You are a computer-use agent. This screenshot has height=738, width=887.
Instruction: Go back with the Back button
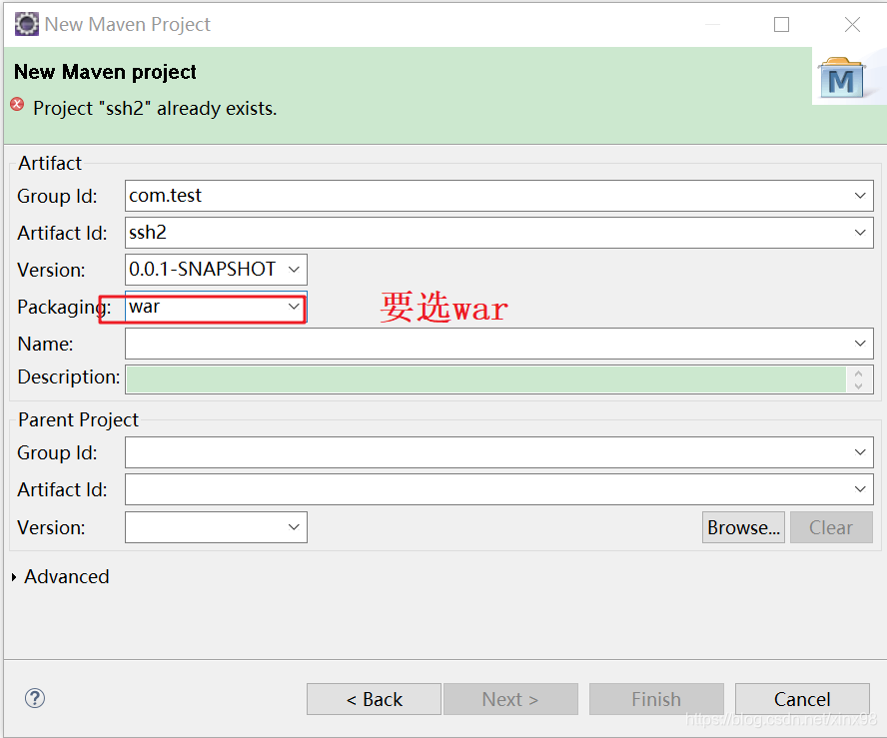(x=374, y=699)
